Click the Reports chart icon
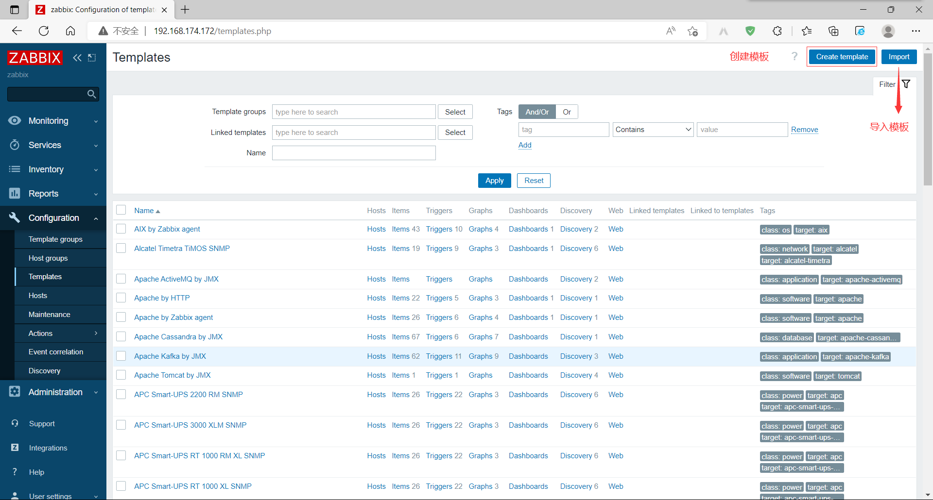The height and width of the screenshot is (500, 933). (15, 193)
